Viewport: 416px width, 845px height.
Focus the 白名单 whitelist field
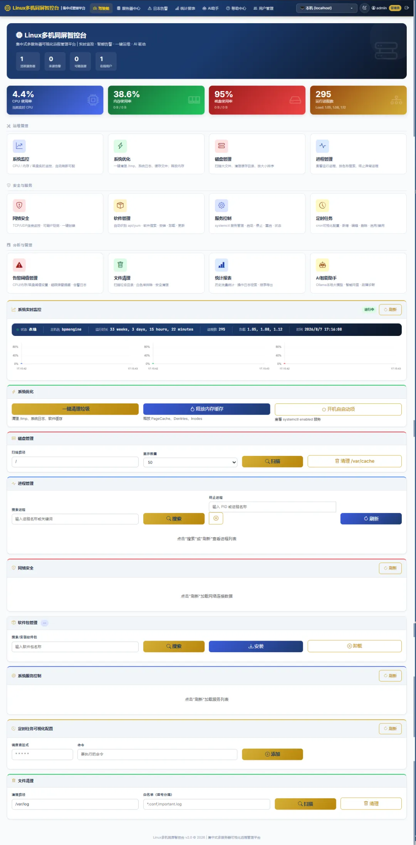click(x=206, y=804)
